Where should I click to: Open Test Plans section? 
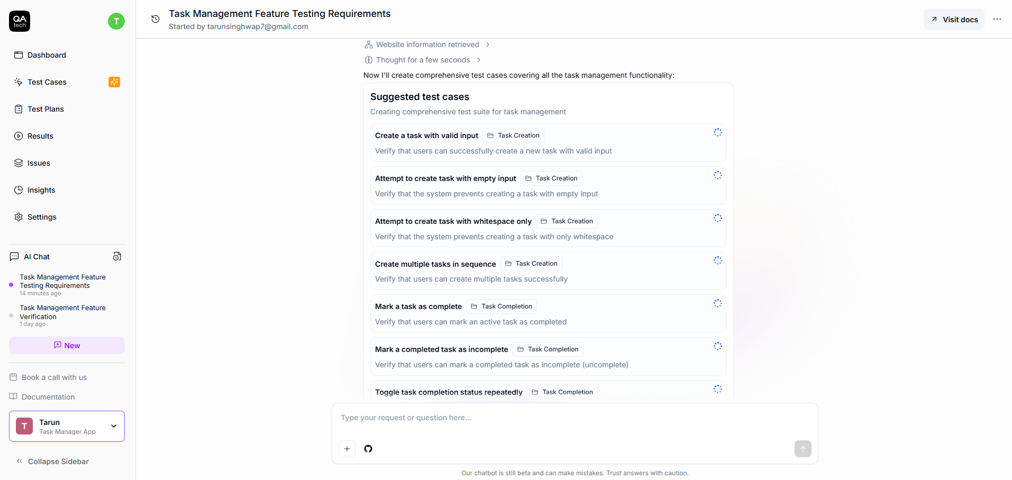pyautogui.click(x=67, y=109)
